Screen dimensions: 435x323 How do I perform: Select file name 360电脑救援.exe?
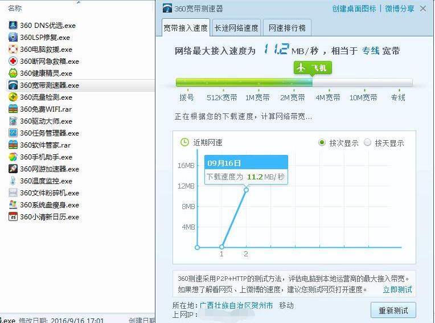(46, 49)
